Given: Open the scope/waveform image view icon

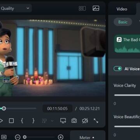Looking at the screenshot, I should click(96, 8).
